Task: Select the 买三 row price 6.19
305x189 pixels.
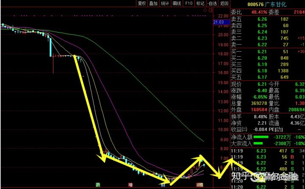Action: point(262,64)
